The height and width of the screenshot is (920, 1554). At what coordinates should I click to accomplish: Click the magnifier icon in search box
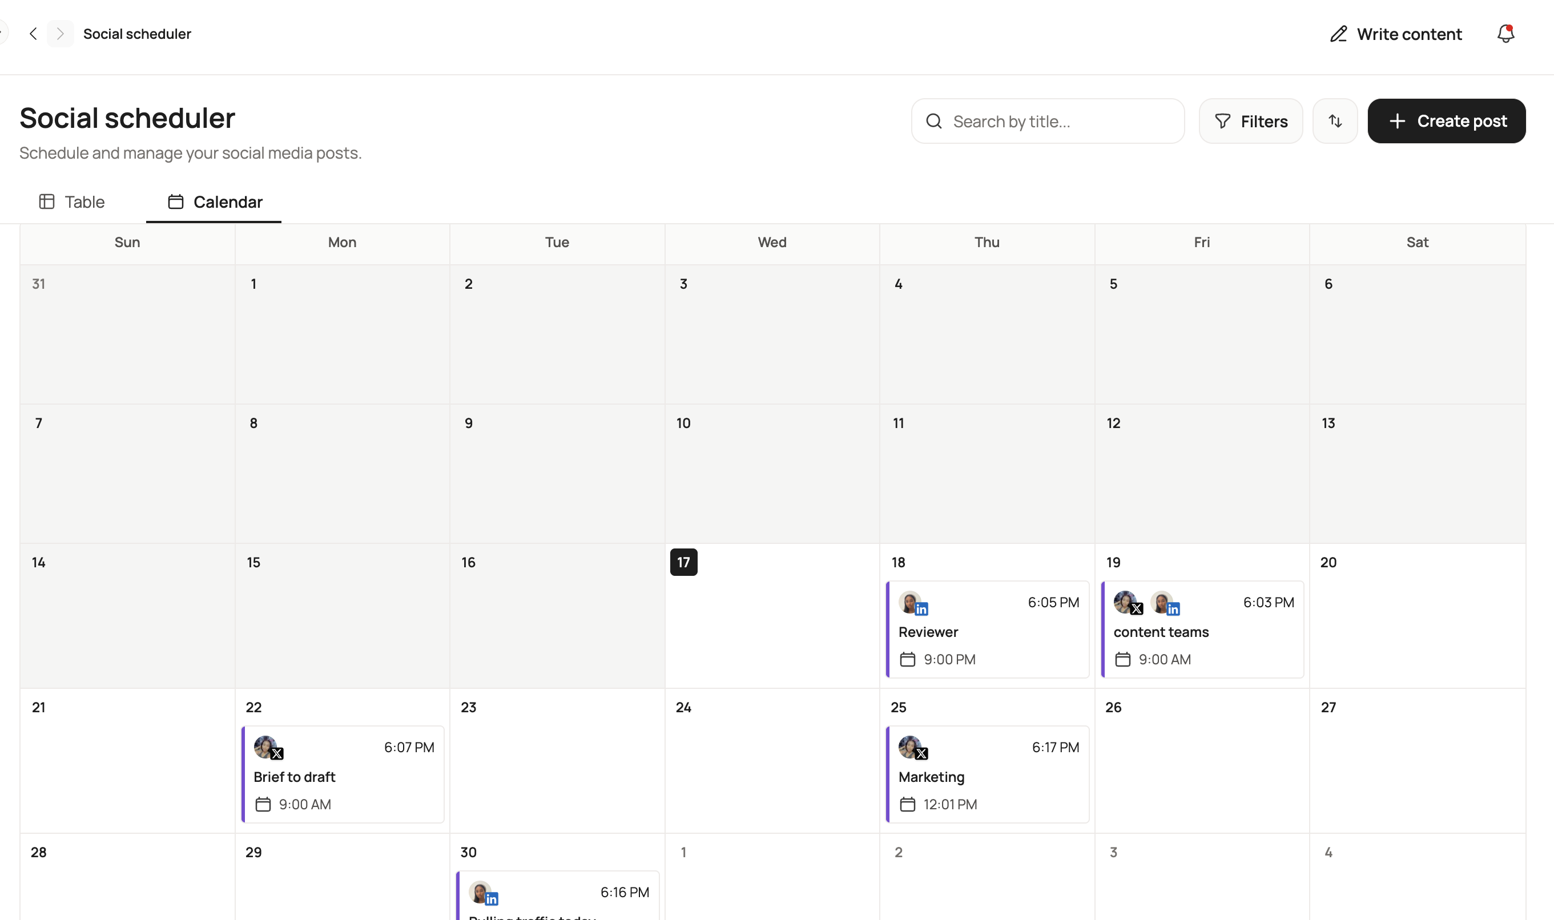(x=933, y=122)
